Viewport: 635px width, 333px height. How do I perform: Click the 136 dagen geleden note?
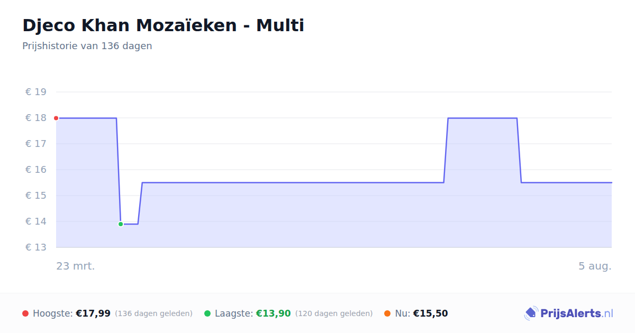pyautogui.click(x=153, y=313)
